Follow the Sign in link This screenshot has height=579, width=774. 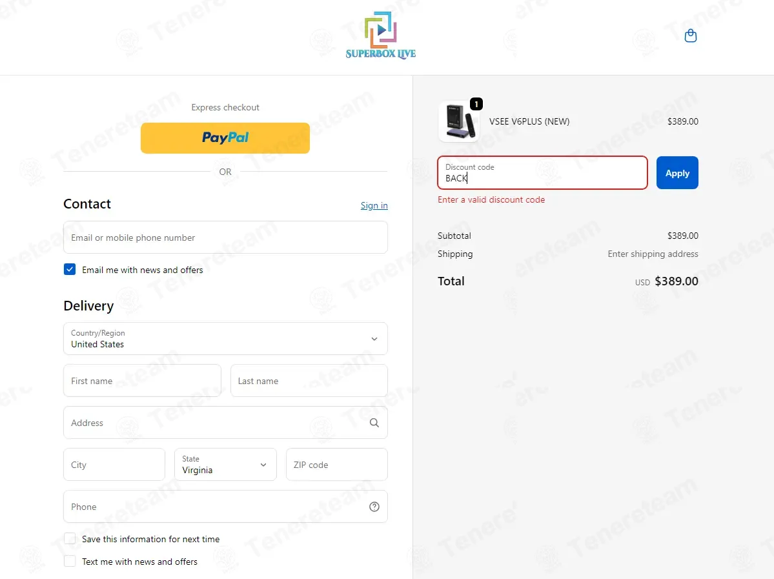(x=374, y=205)
